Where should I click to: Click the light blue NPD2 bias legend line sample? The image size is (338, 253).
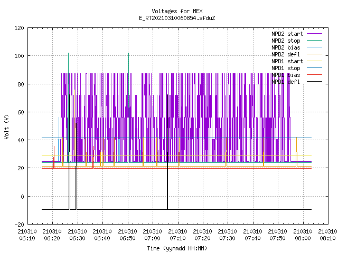coord(315,47)
